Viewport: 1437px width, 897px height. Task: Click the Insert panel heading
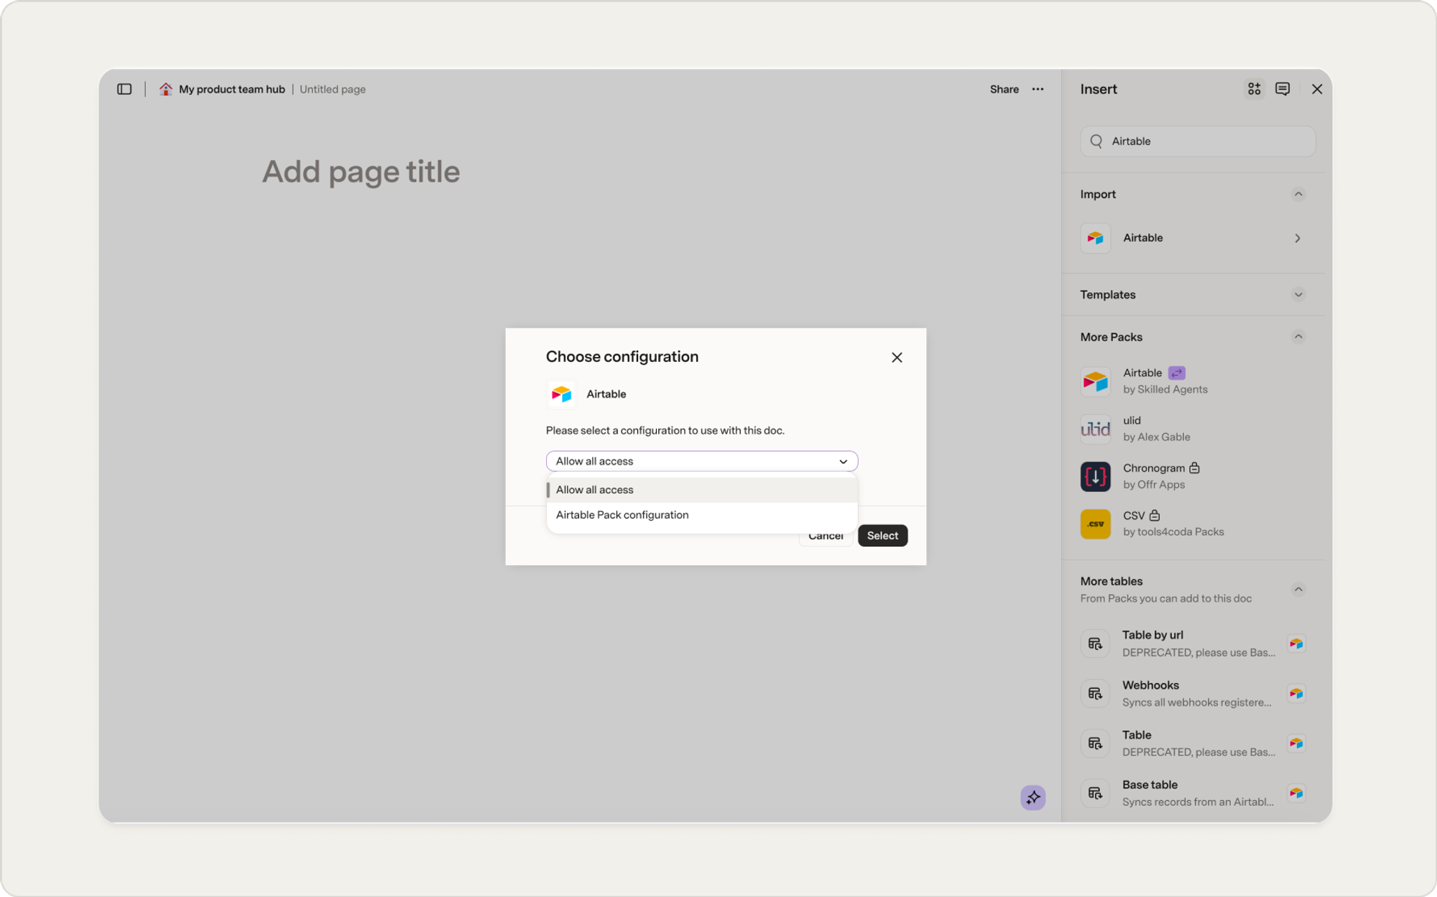coord(1099,89)
